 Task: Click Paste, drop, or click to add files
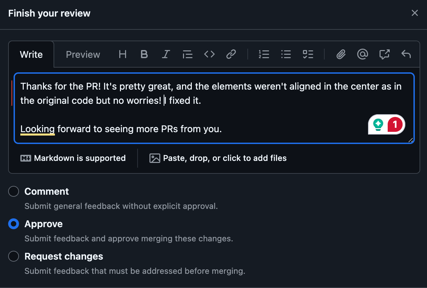tap(218, 158)
